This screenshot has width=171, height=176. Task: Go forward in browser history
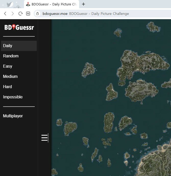13,14
